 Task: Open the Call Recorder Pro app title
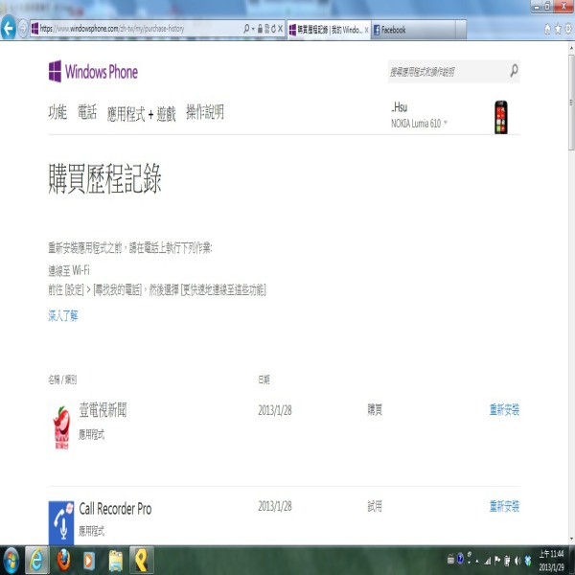pyautogui.click(x=115, y=509)
